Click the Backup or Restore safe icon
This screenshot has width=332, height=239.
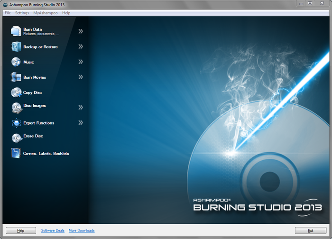(16, 47)
